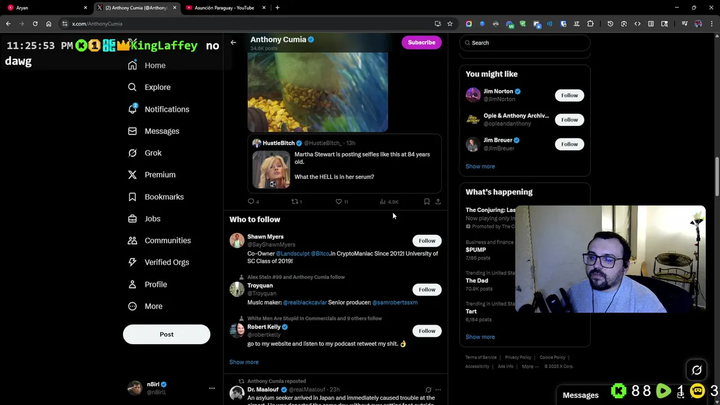Open Communities in the sidebar
Image resolution: width=720 pixels, height=405 pixels.
[159, 240]
